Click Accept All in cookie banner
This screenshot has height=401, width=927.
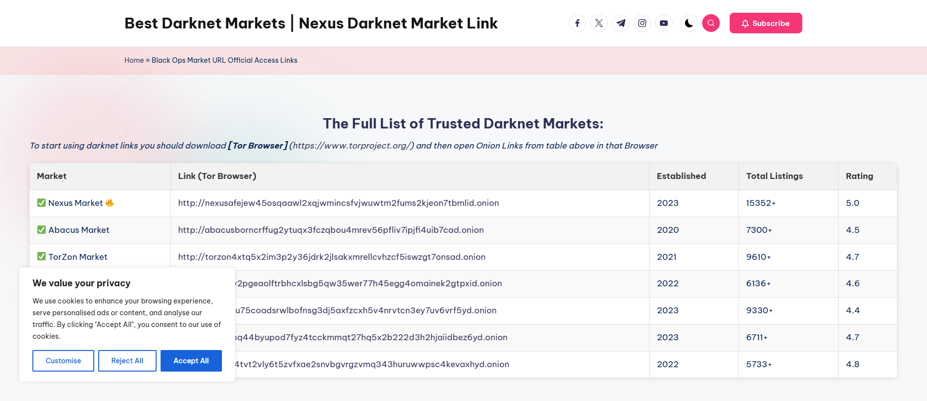click(191, 361)
